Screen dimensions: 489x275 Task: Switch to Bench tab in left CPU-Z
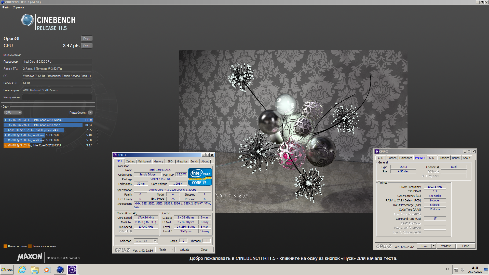pyautogui.click(x=194, y=161)
